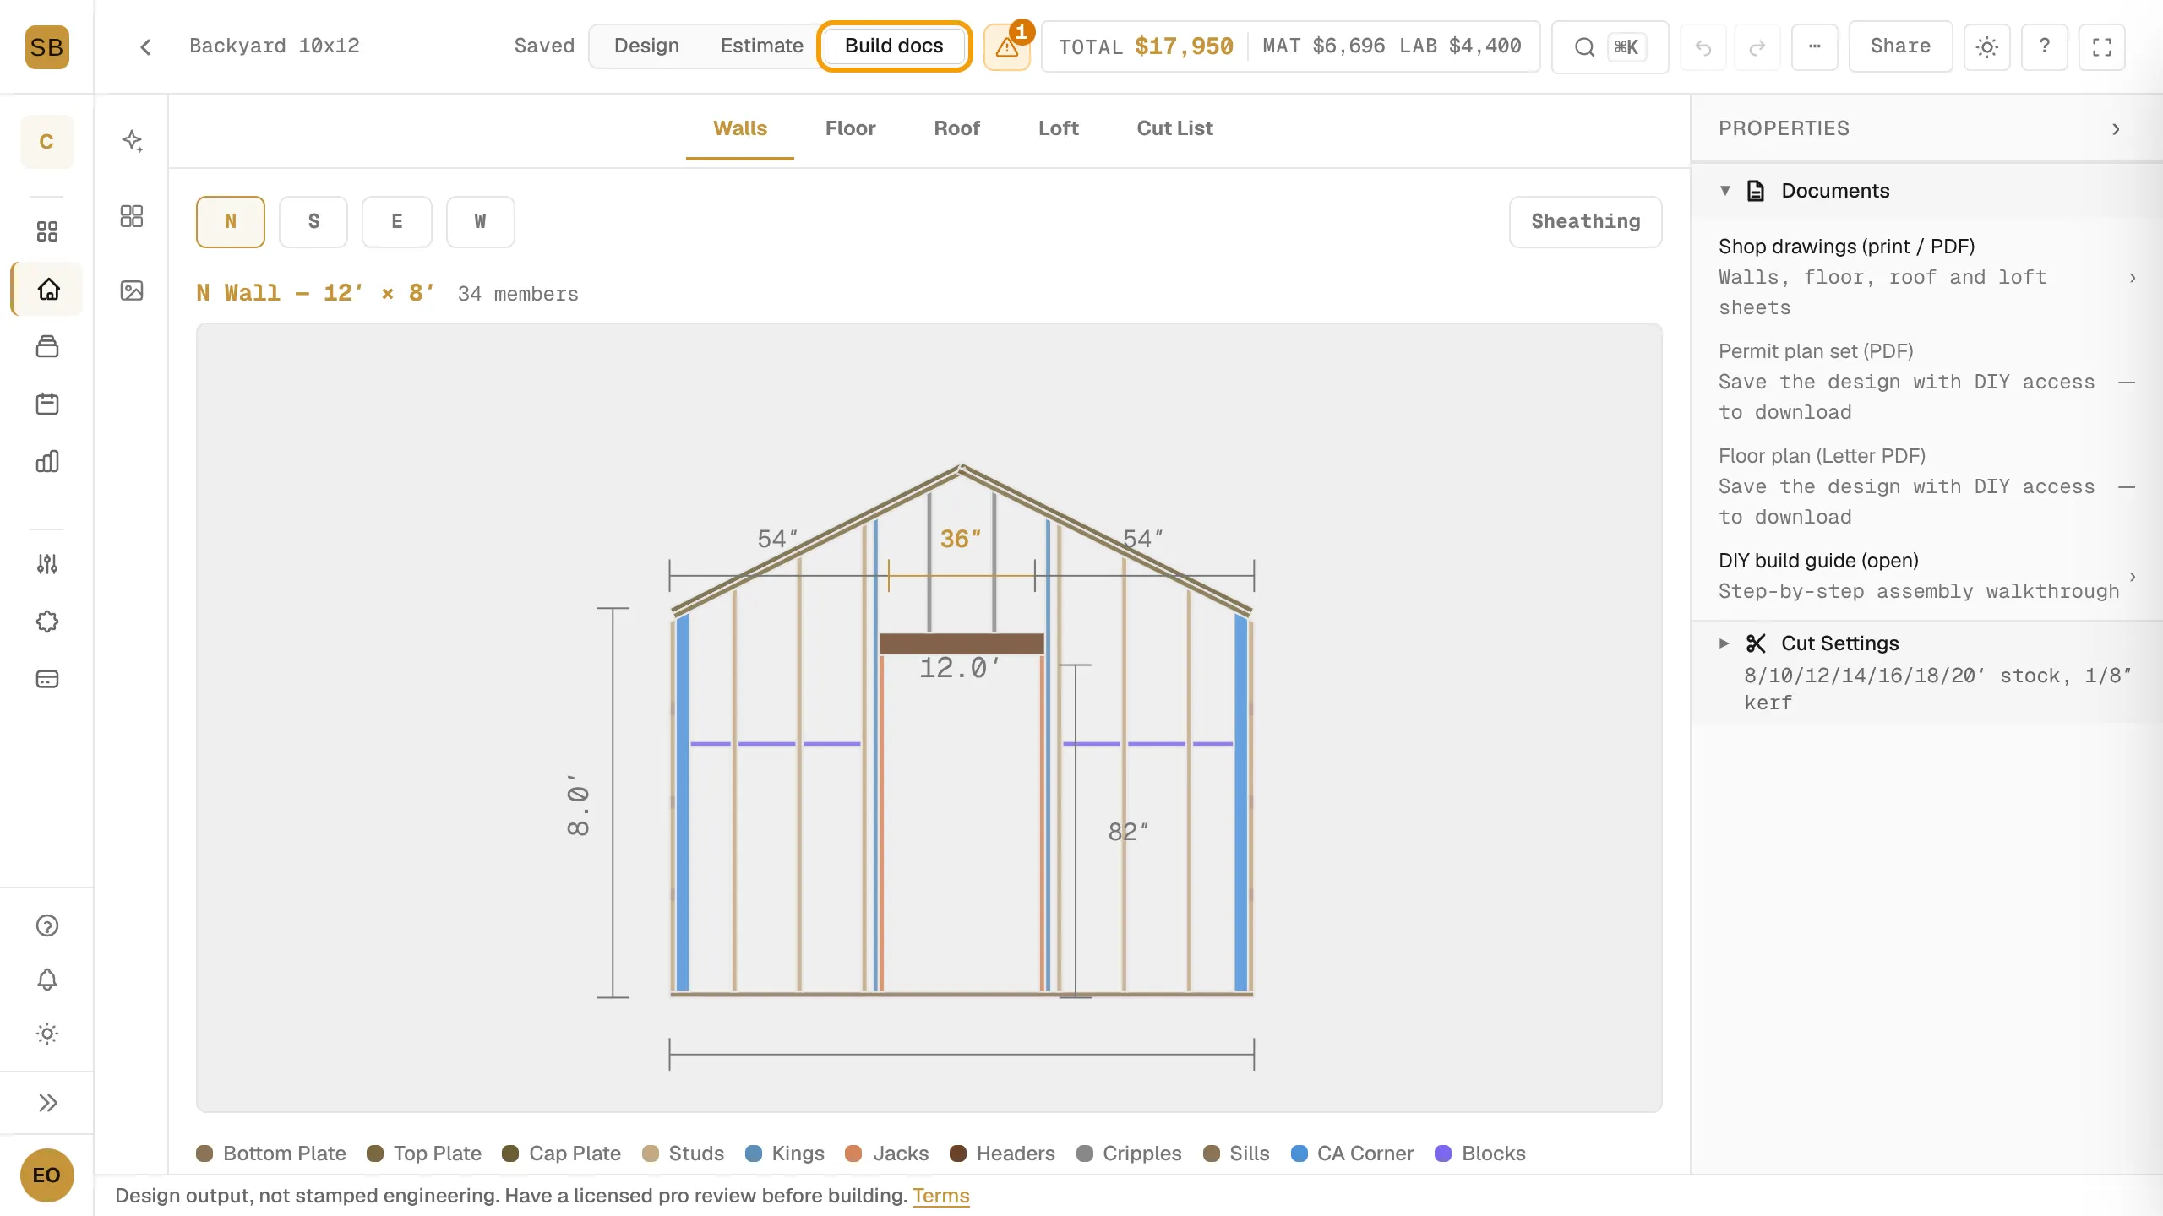
Task: Click the SB app logo
Action: (x=46, y=46)
